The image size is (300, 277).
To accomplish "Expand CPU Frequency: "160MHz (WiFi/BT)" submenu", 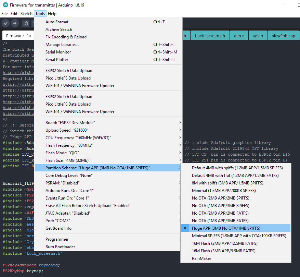I will pos(108,137).
